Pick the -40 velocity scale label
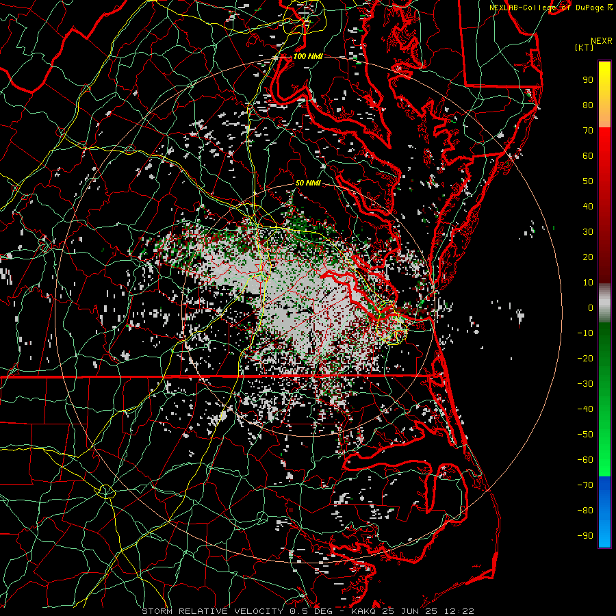The image size is (616, 616). tap(585, 409)
